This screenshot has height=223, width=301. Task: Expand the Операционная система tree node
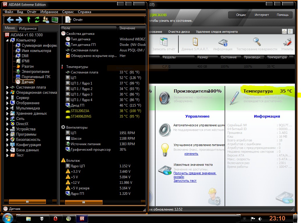(x=7, y=93)
